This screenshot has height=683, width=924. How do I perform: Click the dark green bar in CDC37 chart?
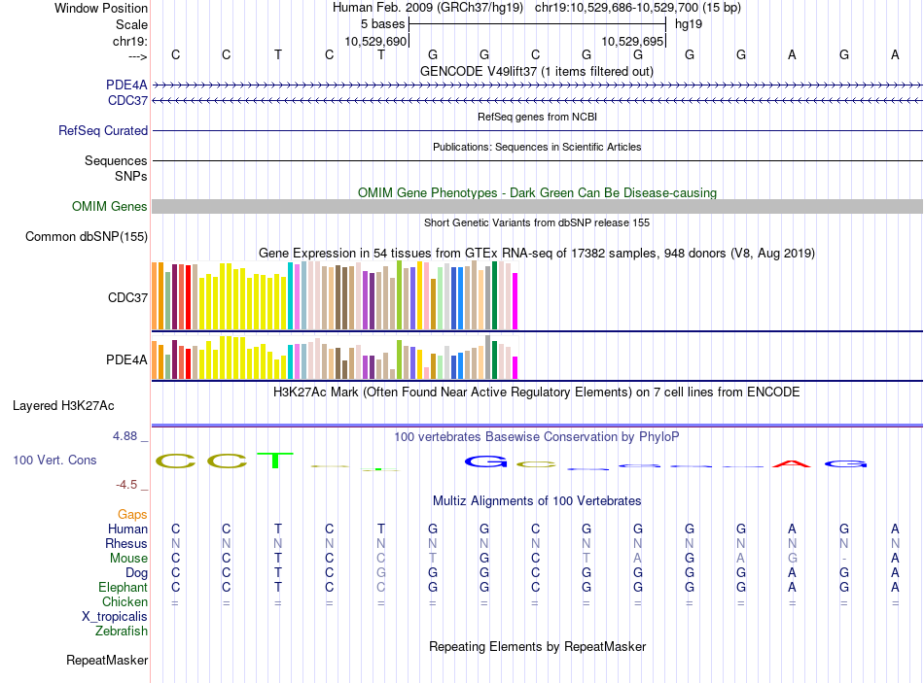[x=495, y=295]
